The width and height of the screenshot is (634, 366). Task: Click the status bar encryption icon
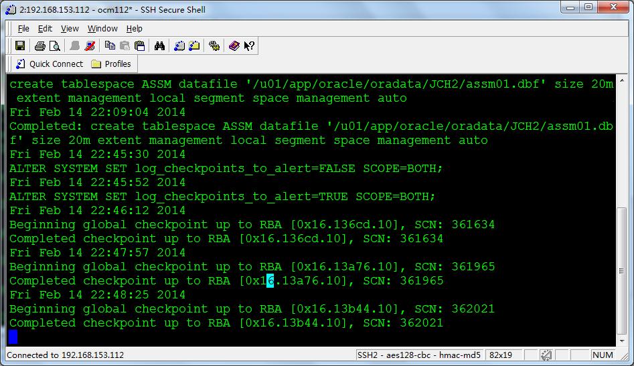coord(546,355)
